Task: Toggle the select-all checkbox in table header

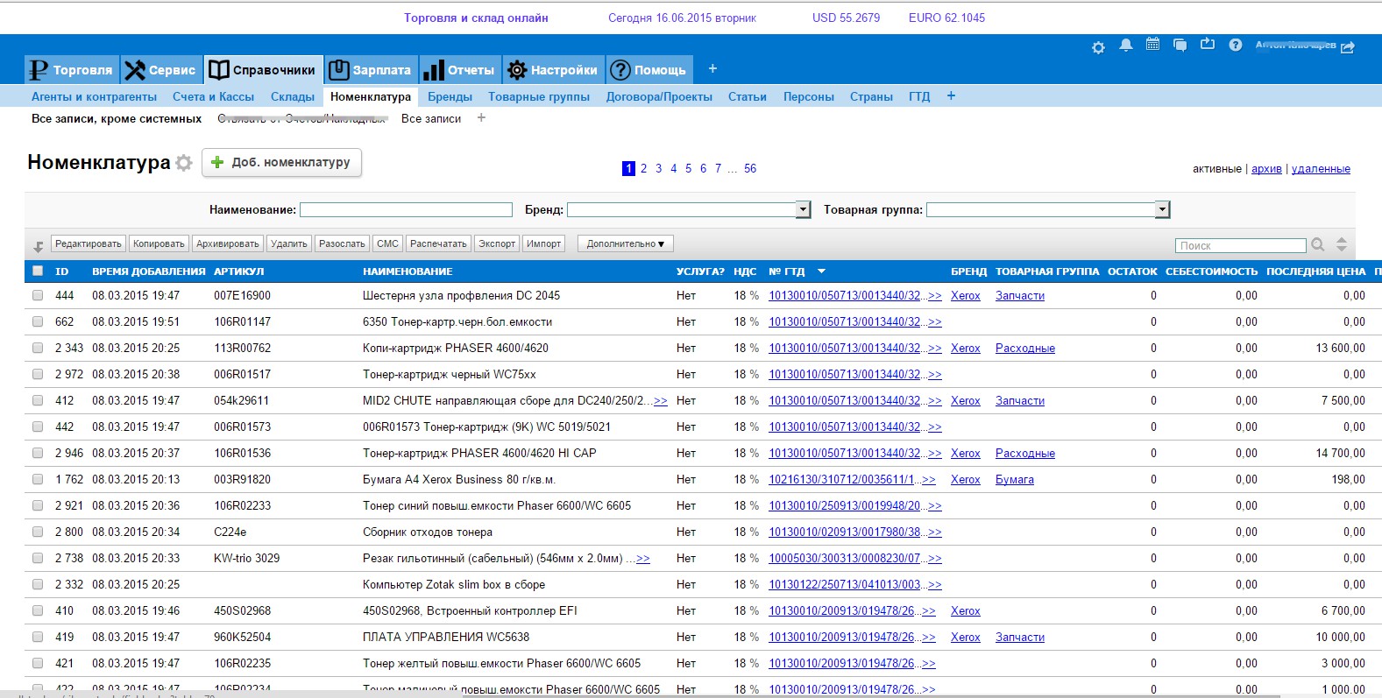Action: pos(38,271)
